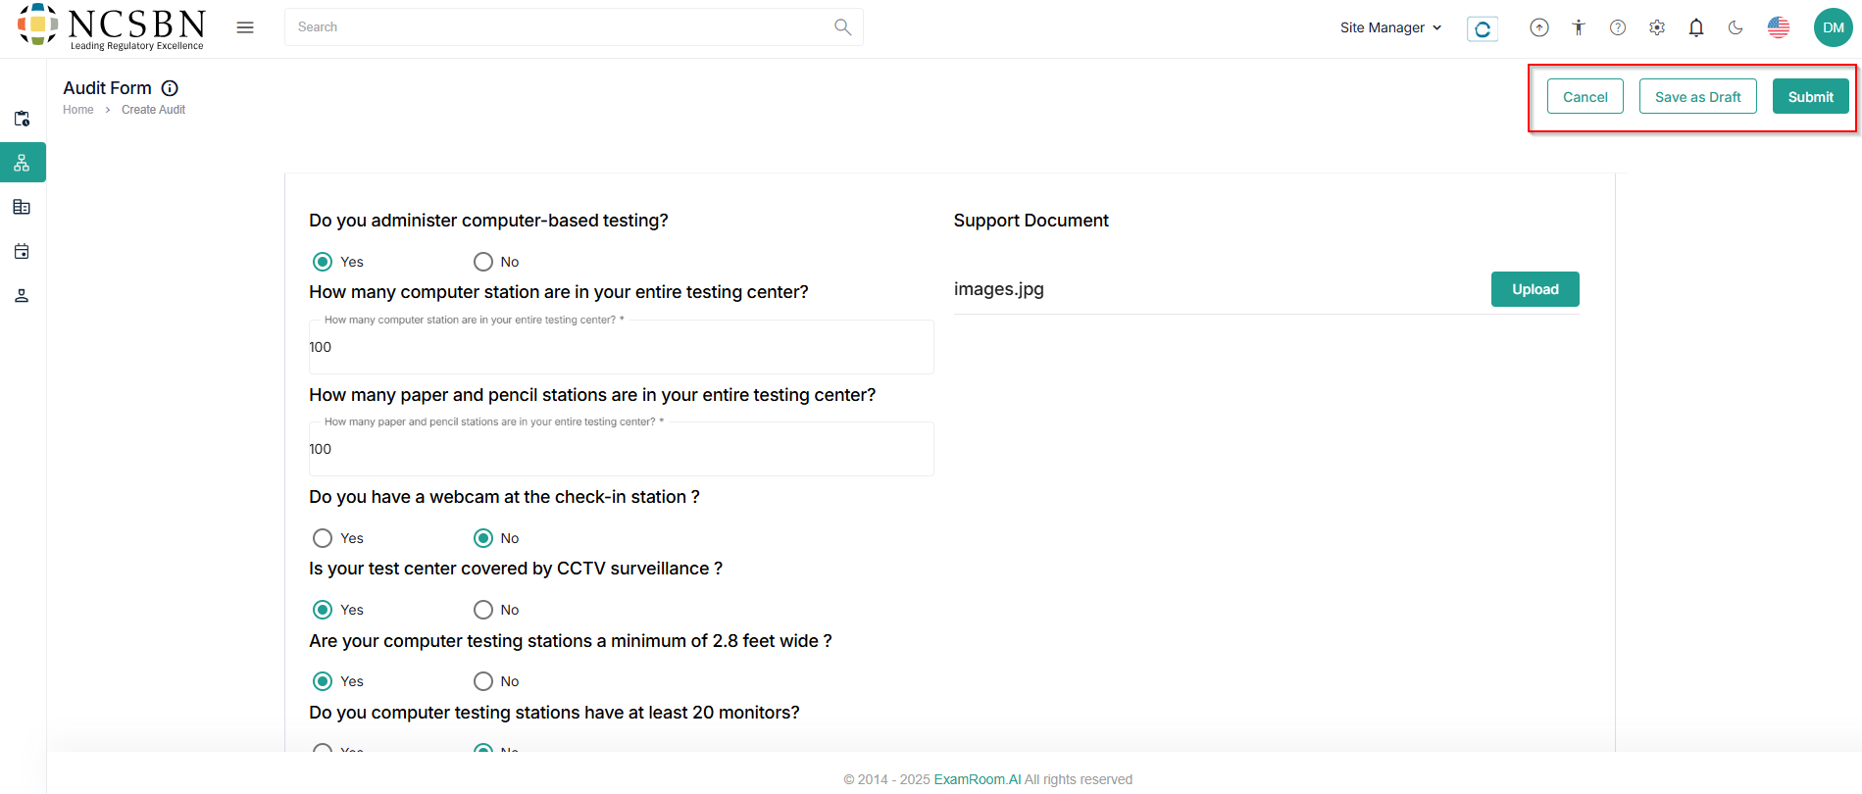Select No for computer-based testing
Image resolution: width=1862 pixels, height=794 pixels.
point(483,262)
